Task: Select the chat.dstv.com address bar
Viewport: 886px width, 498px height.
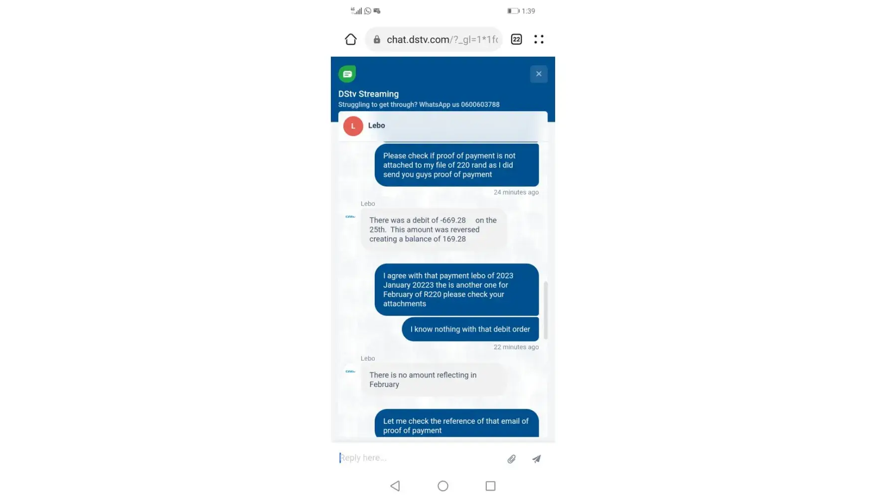Action: [x=434, y=39]
